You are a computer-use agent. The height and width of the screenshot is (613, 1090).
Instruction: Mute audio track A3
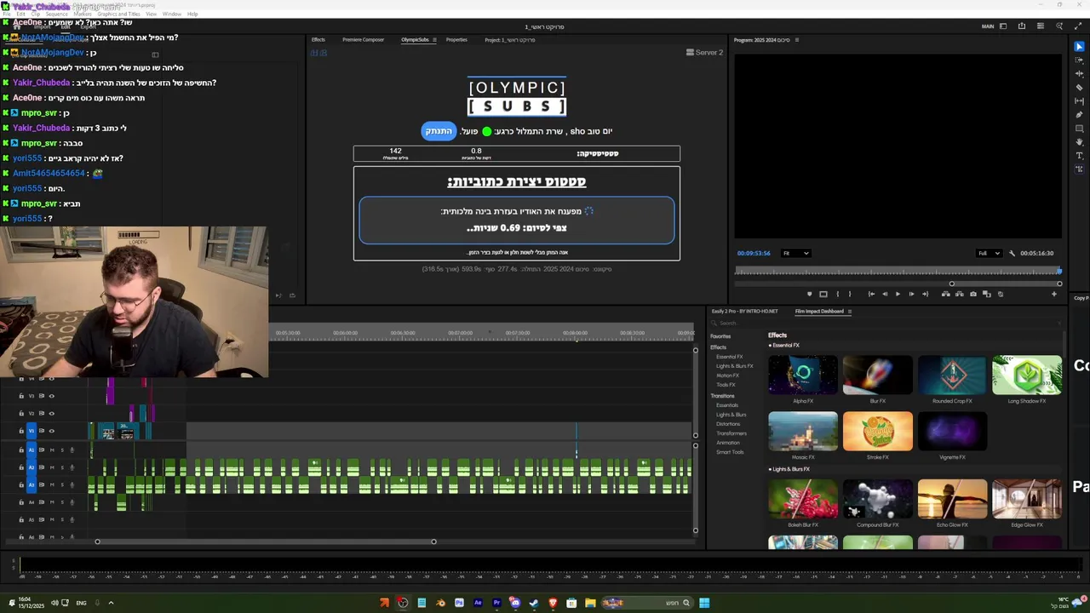coord(52,485)
